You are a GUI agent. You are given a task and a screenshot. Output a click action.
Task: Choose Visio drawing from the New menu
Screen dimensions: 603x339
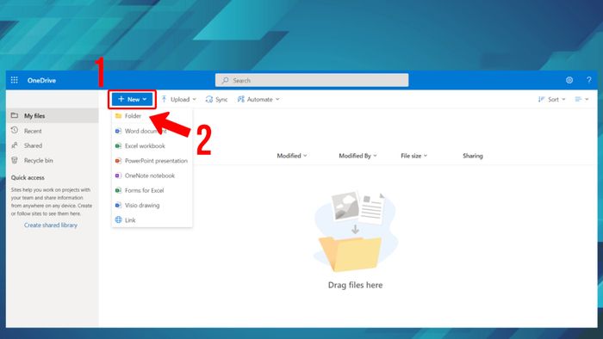(152, 206)
